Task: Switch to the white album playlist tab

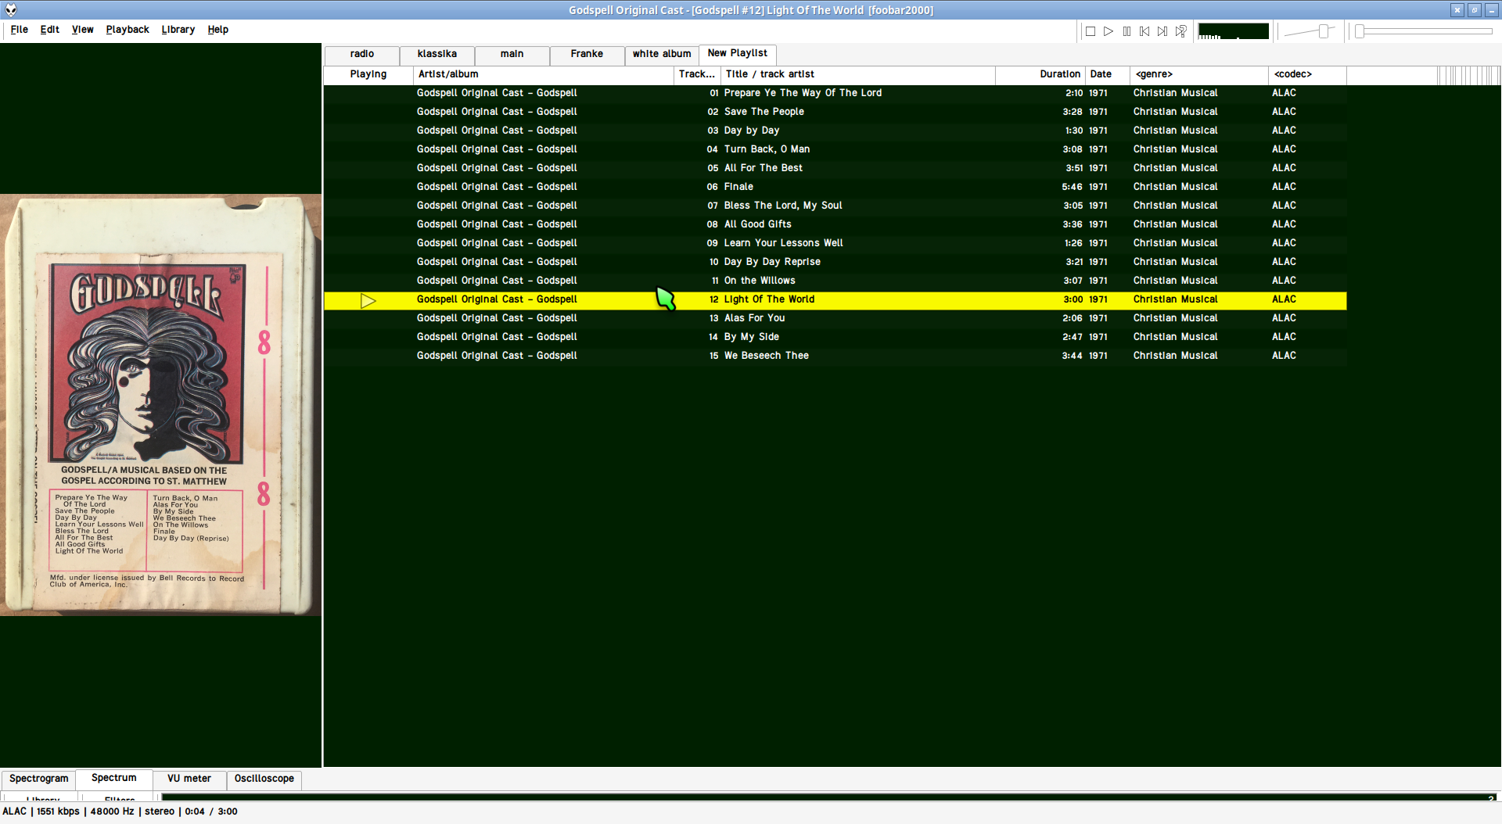Action: (x=662, y=55)
